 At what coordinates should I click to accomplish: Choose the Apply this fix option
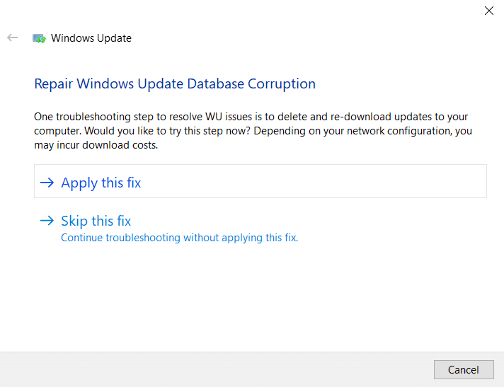pyautogui.click(x=260, y=181)
